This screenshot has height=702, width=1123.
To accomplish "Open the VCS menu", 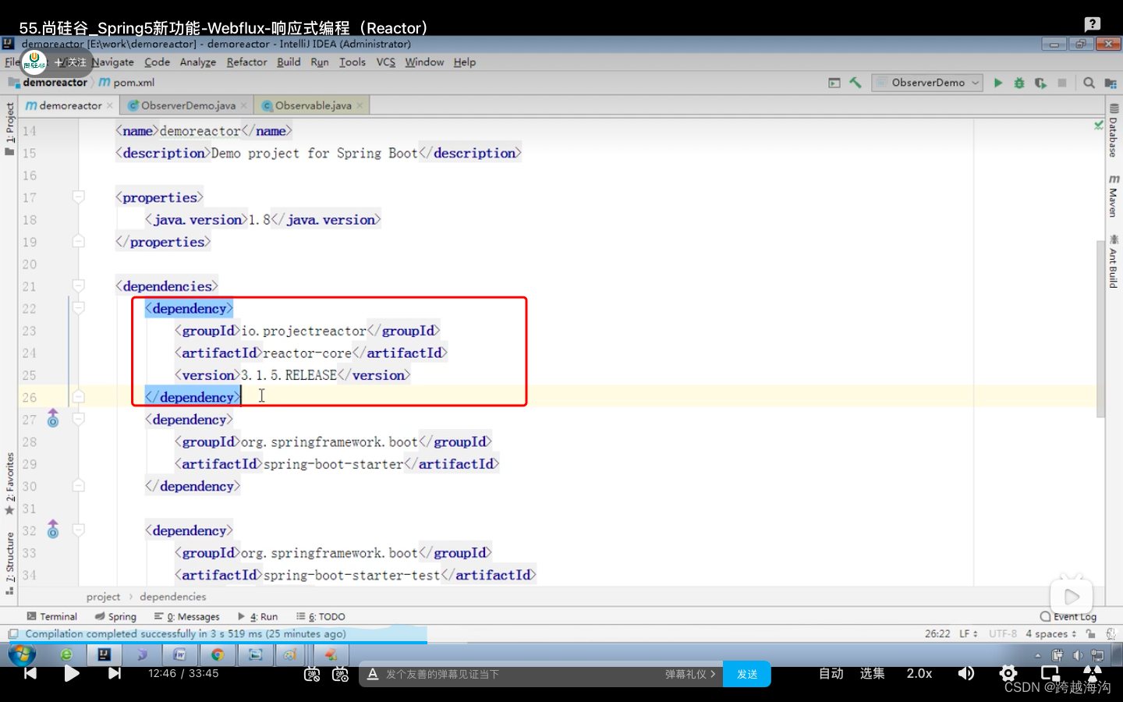I will (386, 62).
